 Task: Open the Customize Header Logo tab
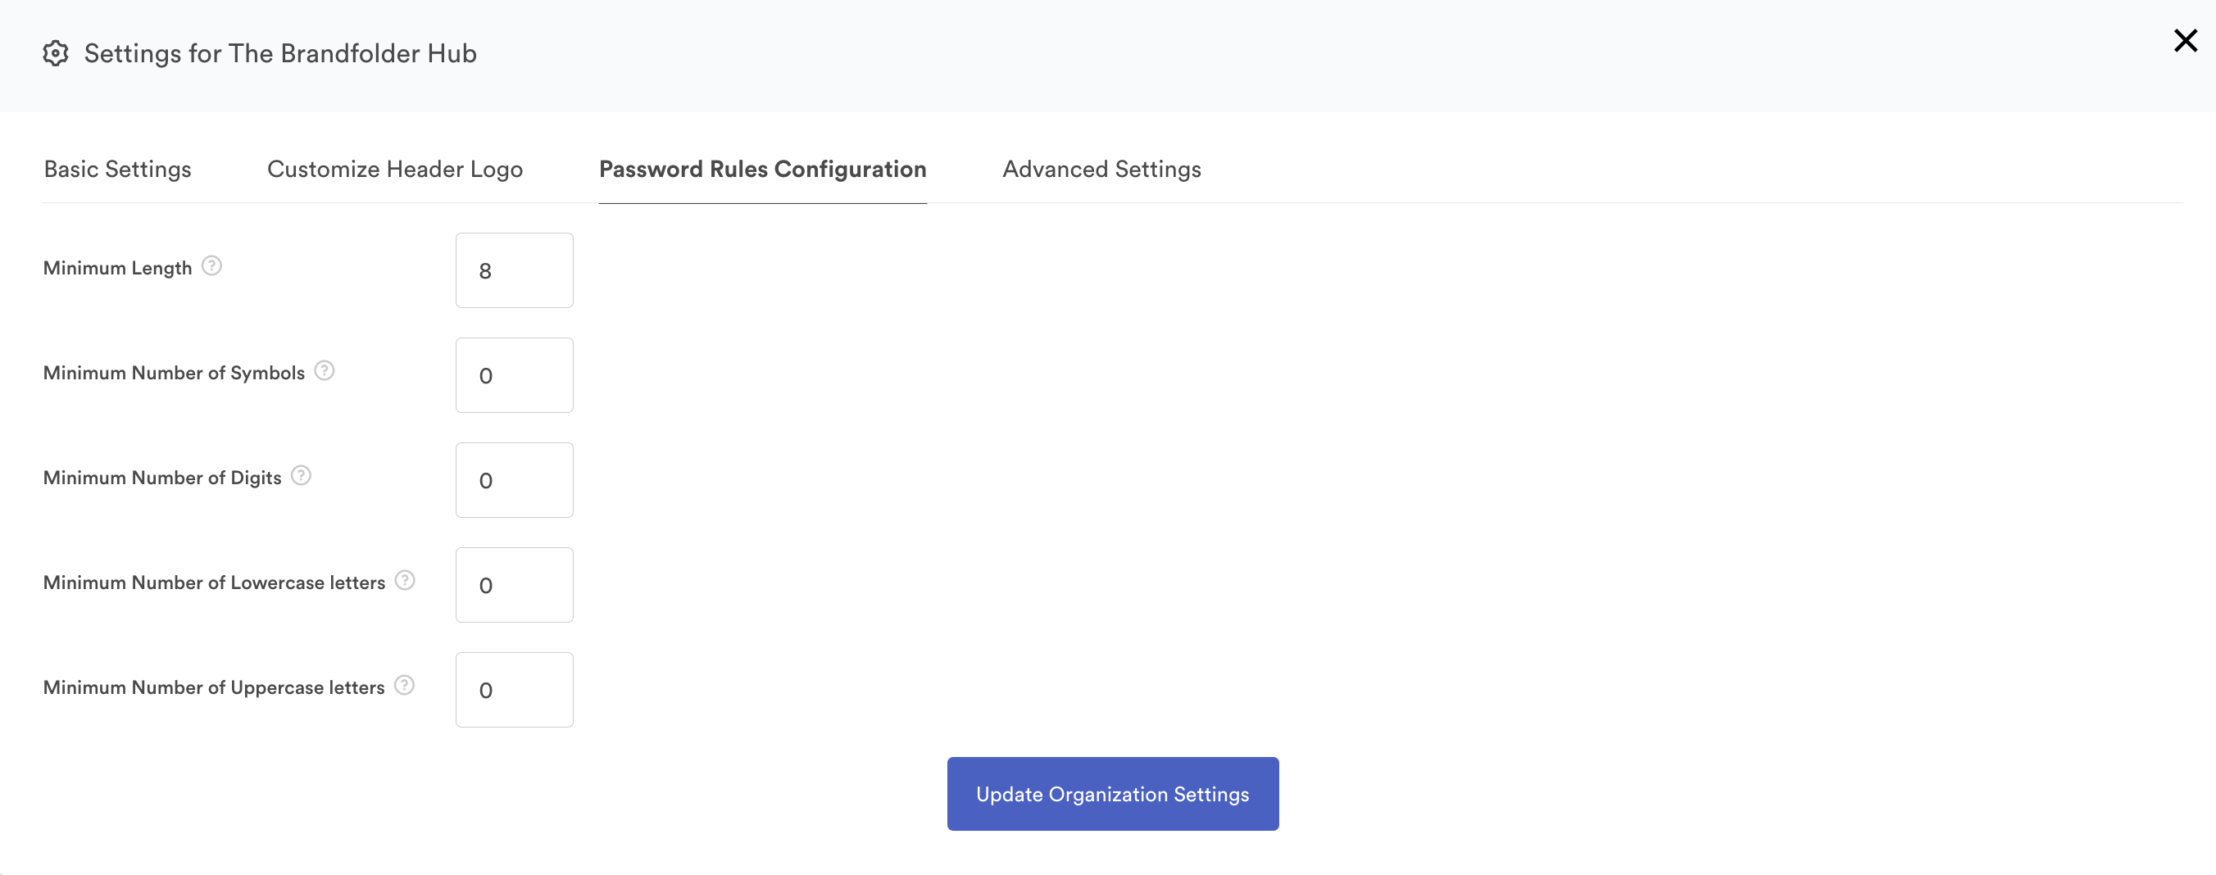(395, 170)
